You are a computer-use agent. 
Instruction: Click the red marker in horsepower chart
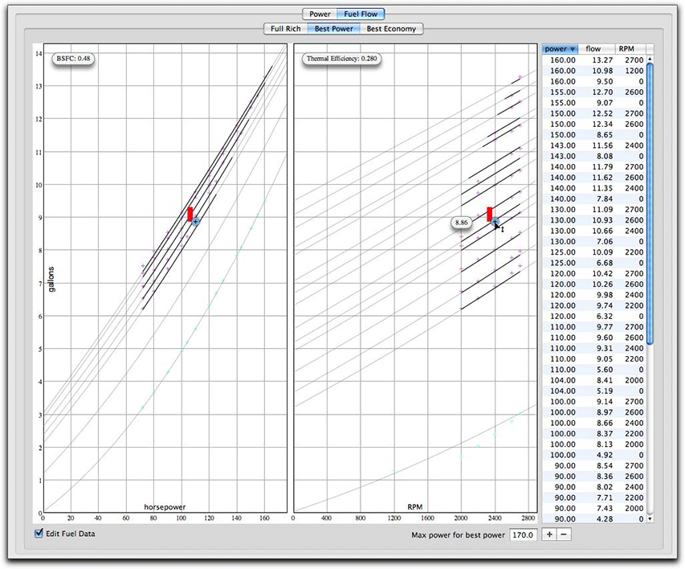[x=190, y=214]
